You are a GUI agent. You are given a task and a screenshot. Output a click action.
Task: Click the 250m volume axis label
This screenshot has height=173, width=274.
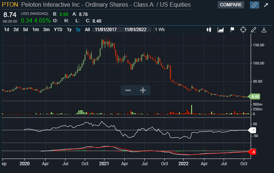[x=258, y=109]
